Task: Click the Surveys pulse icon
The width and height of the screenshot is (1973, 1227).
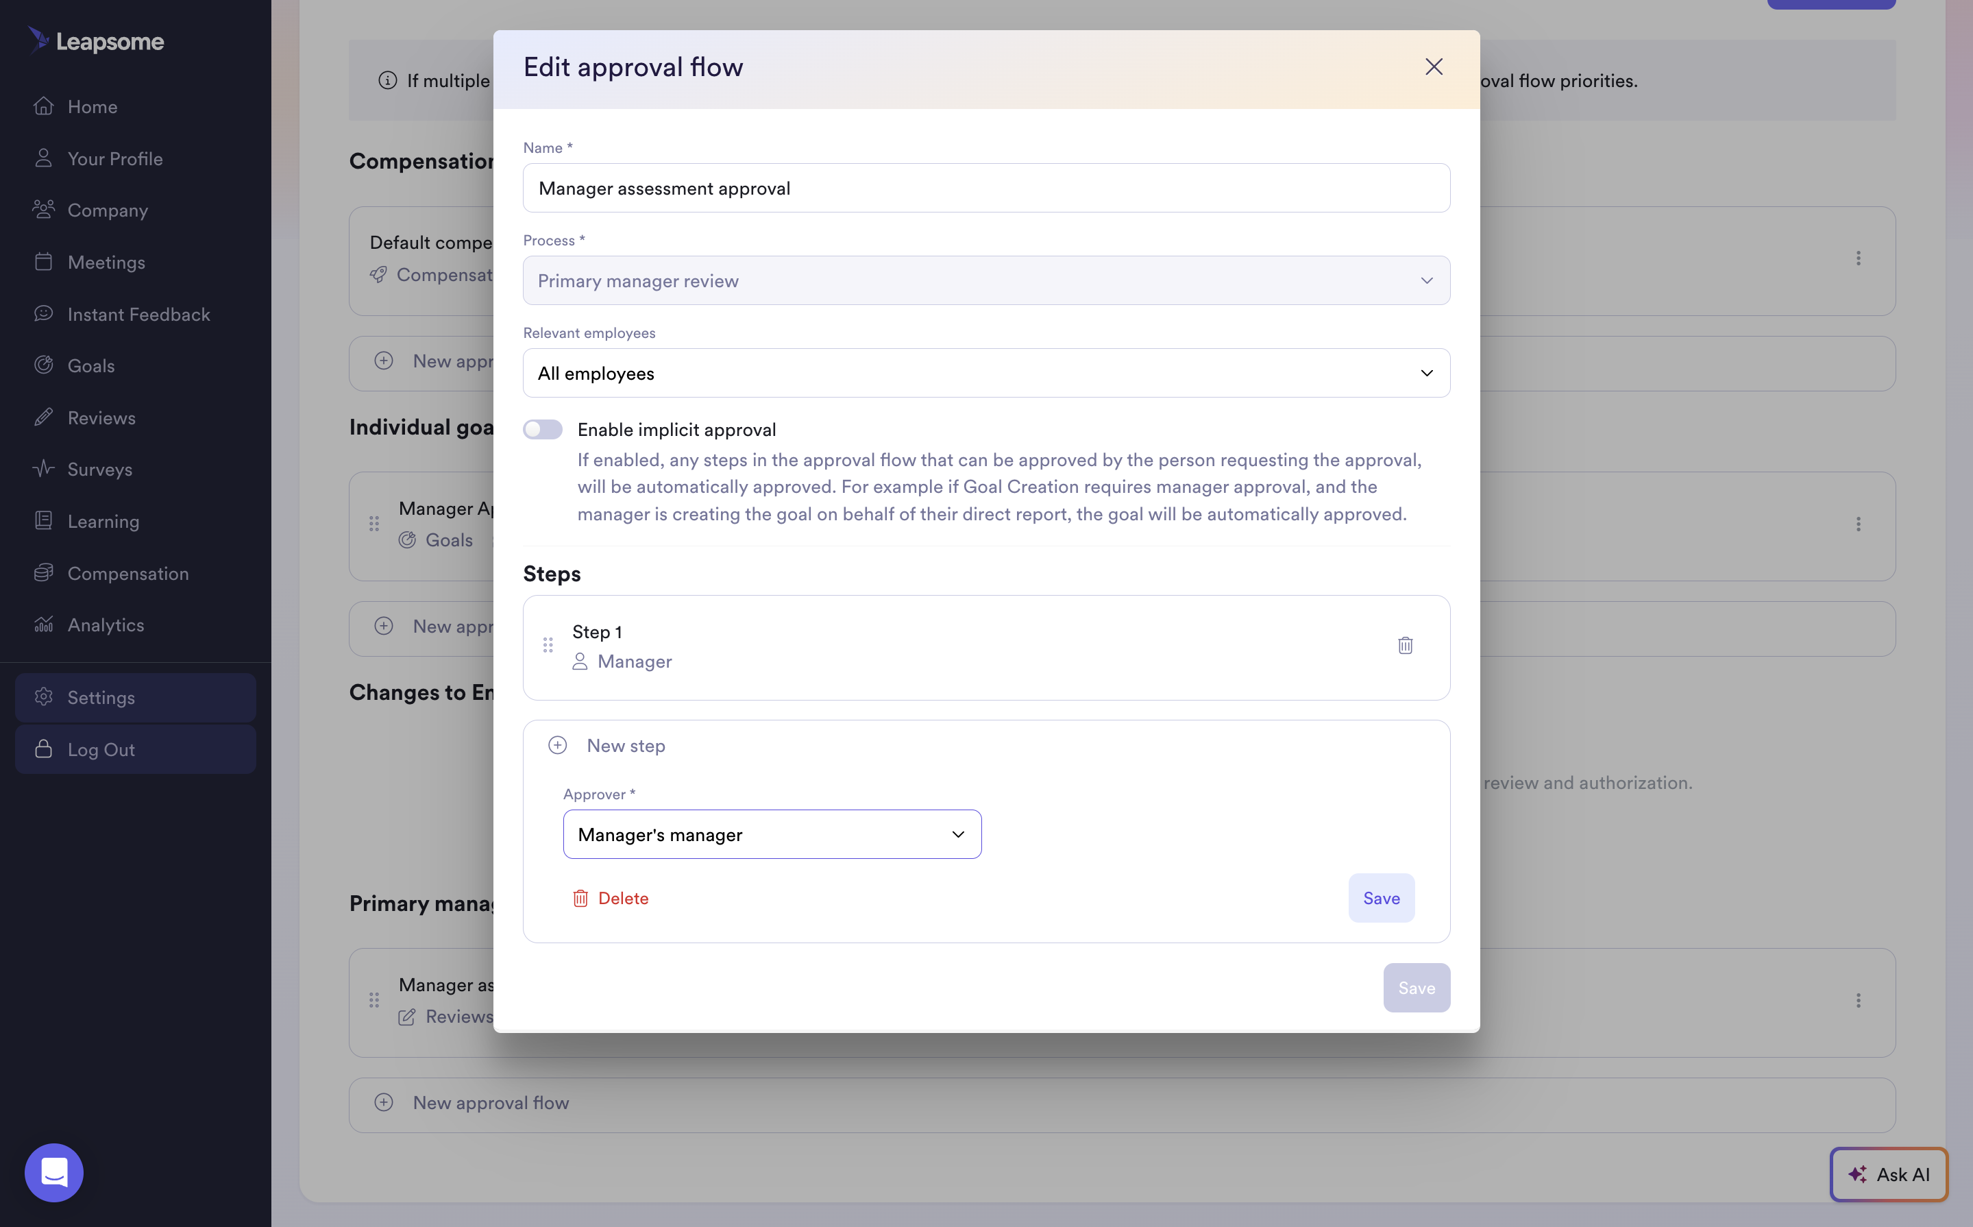Action: coord(44,469)
